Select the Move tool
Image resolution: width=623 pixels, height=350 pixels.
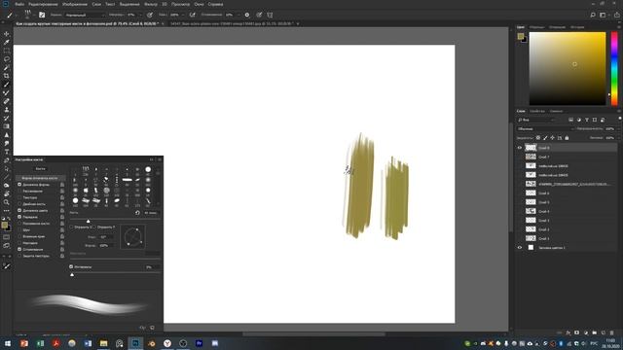[7, 34]
